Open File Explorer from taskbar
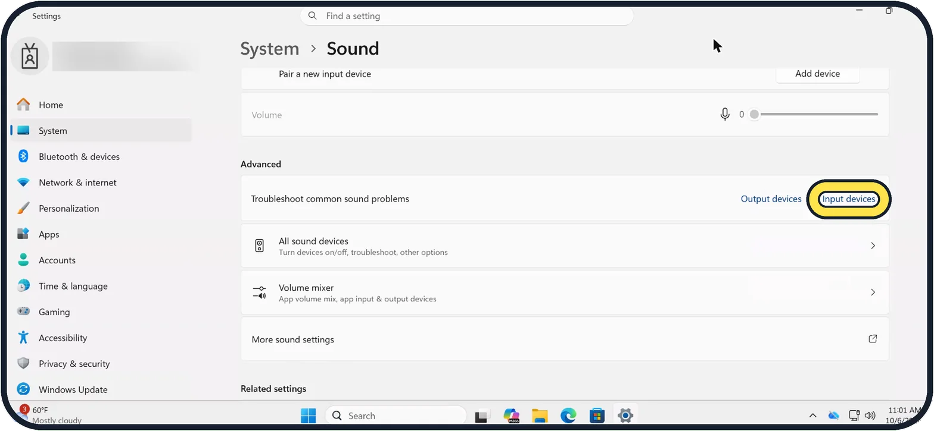 540,416
